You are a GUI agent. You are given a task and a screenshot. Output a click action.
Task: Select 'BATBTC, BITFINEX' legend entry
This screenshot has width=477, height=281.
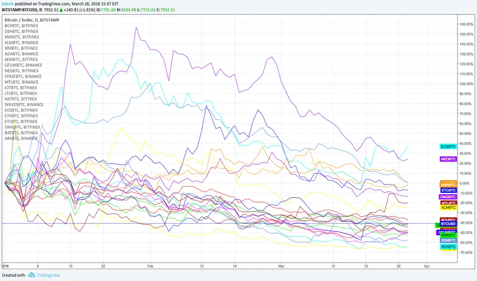tap(21, 133)
